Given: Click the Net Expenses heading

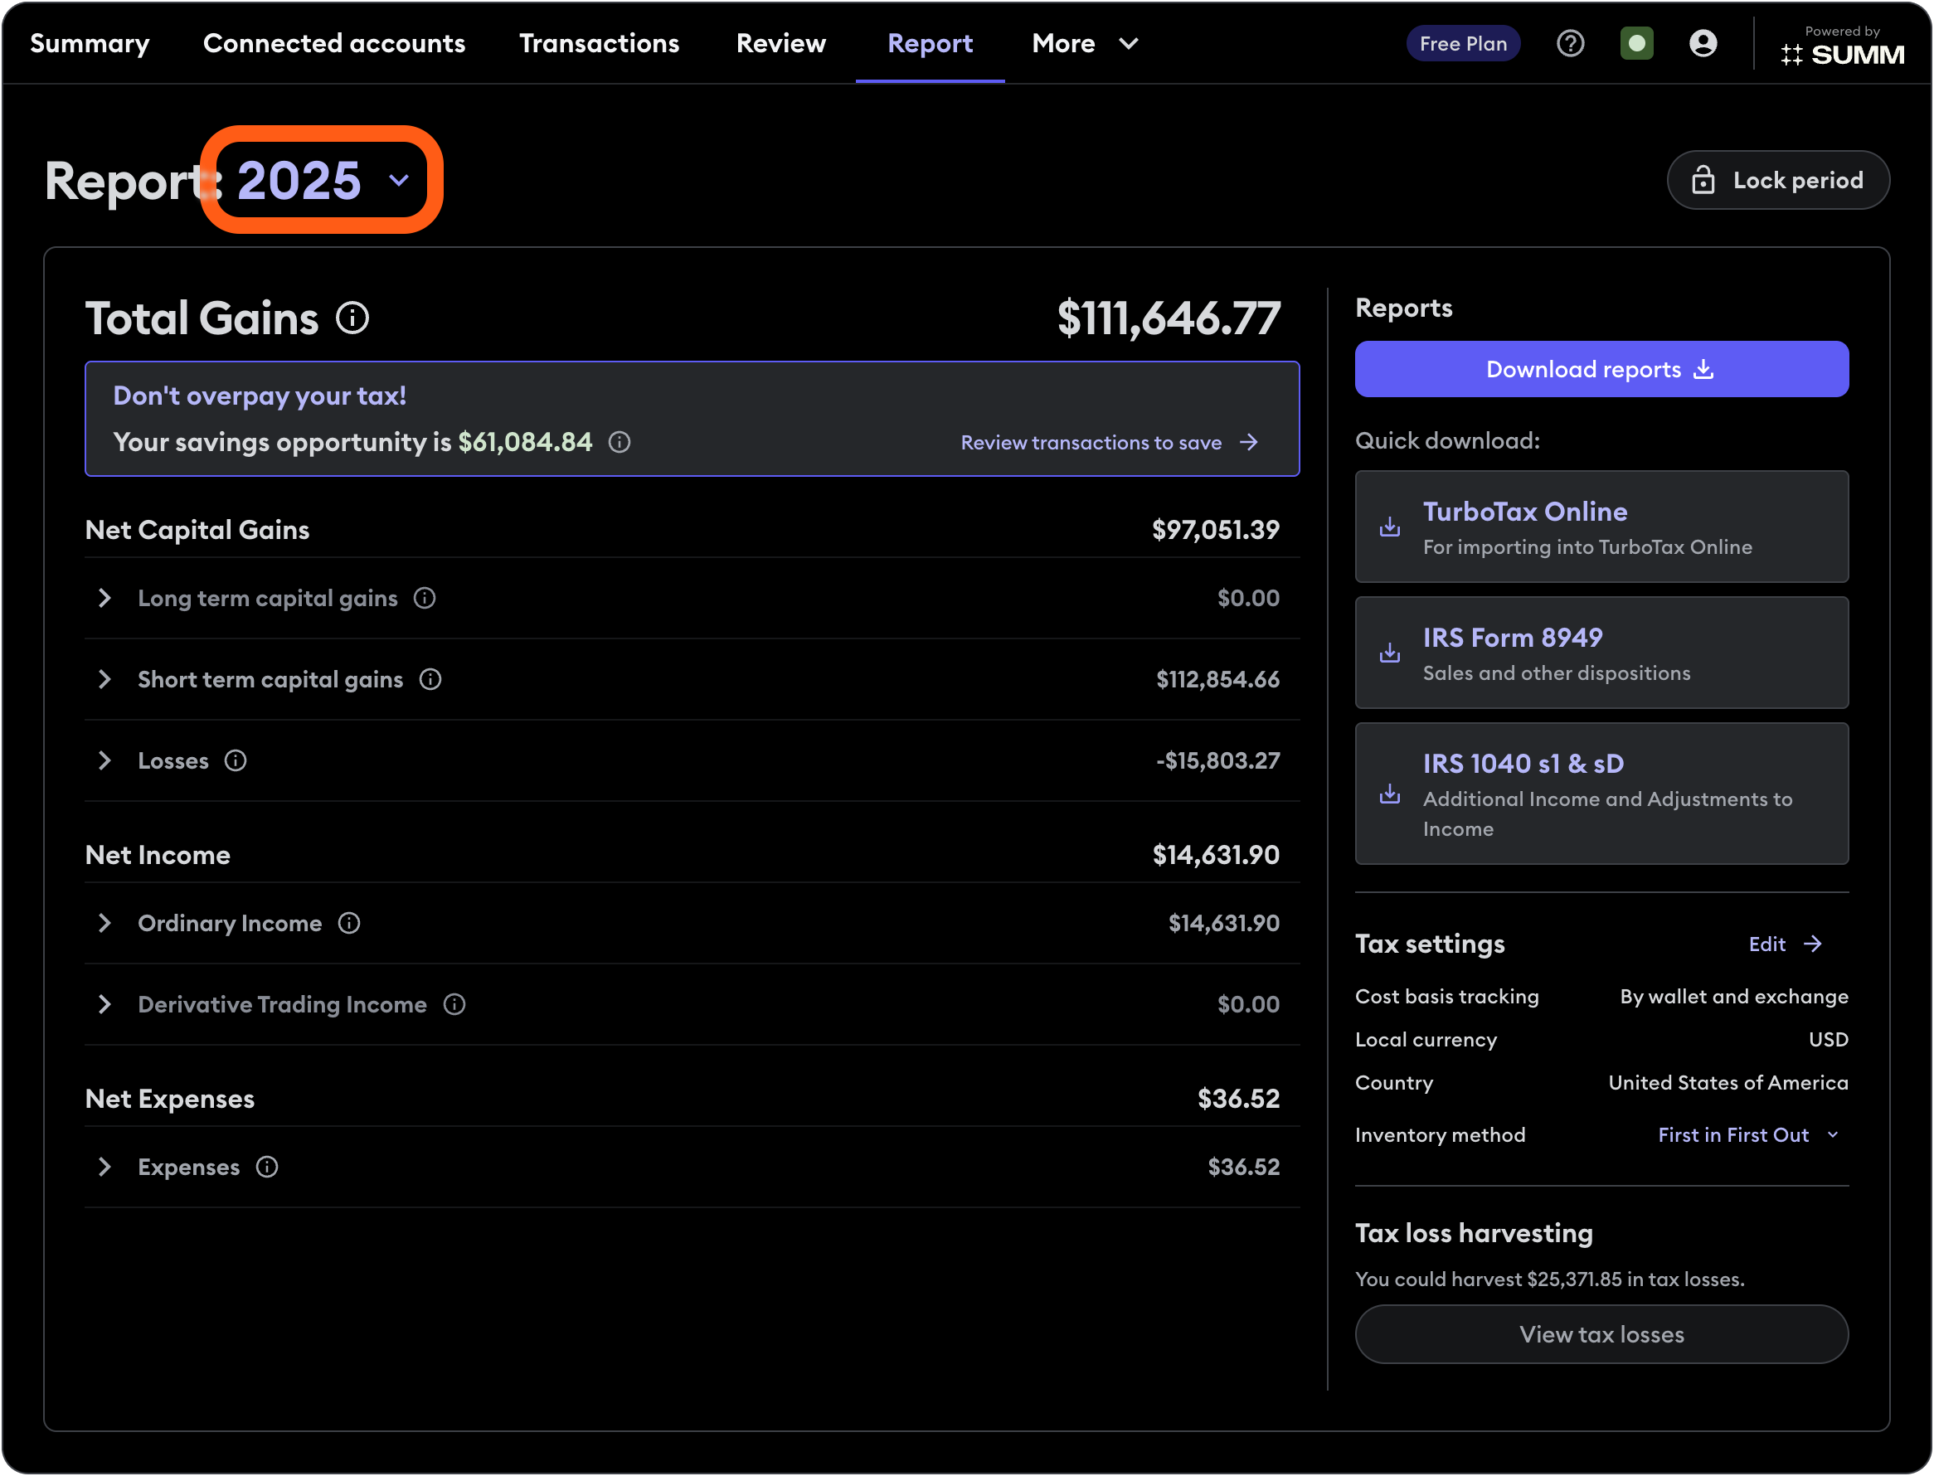Looking at the screenshot, I should click(169, 1098).
